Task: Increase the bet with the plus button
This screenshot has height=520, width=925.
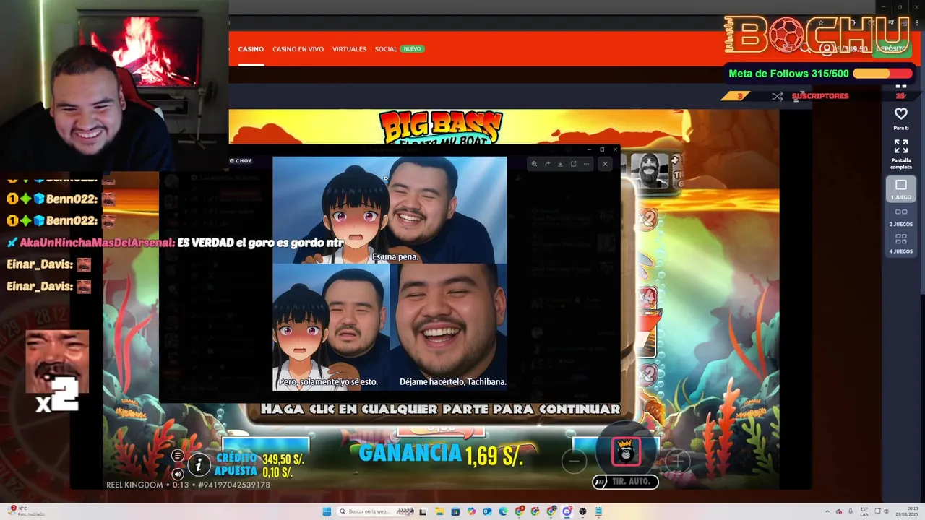Action: coord(677,461)
